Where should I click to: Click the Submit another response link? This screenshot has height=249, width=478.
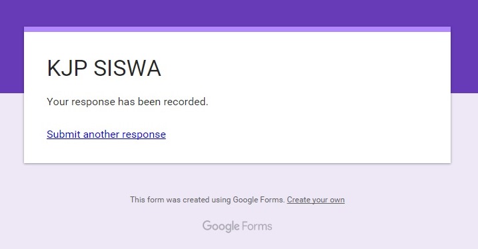pos(106,134)
